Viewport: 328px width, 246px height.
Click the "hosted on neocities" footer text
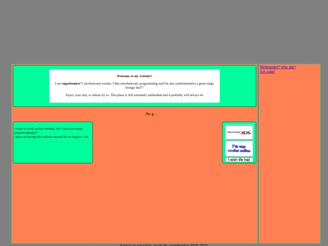click(x=164, y=245)
